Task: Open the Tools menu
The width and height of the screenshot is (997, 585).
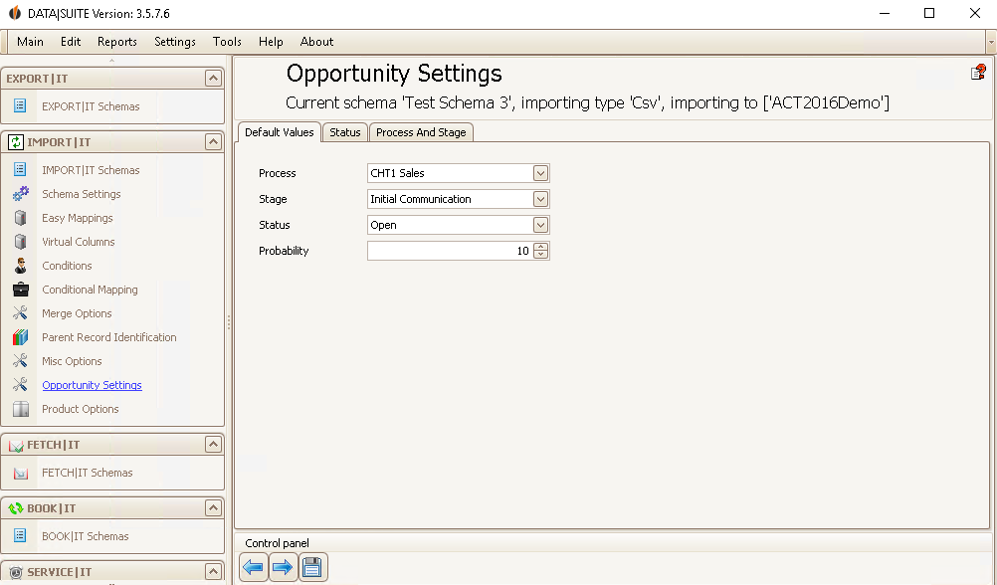Action: point(227,42)
